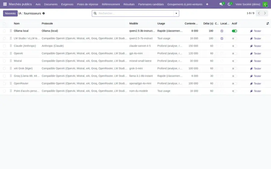Click the search magnifier icon

pos(95,13)
